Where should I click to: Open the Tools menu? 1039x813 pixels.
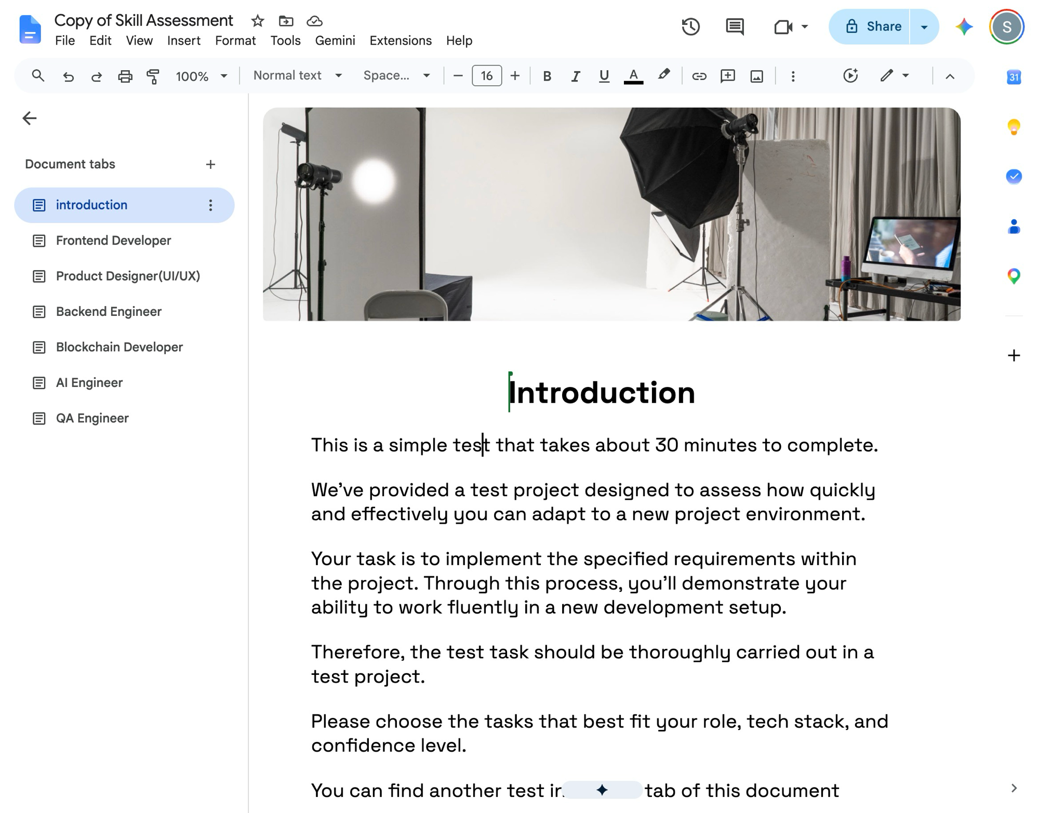click(285, 41)
